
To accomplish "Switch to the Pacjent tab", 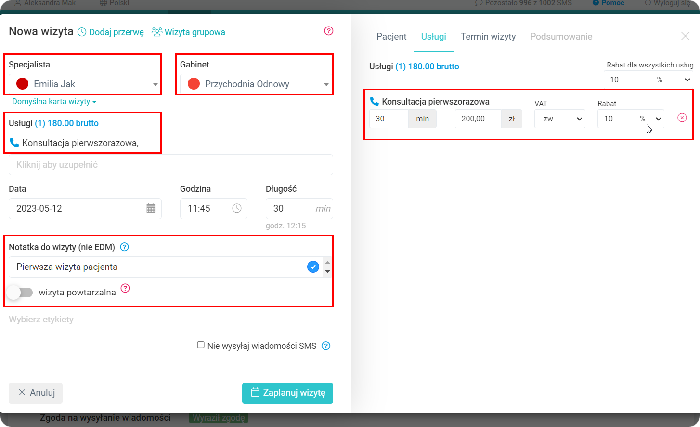I will click(391, 37).
